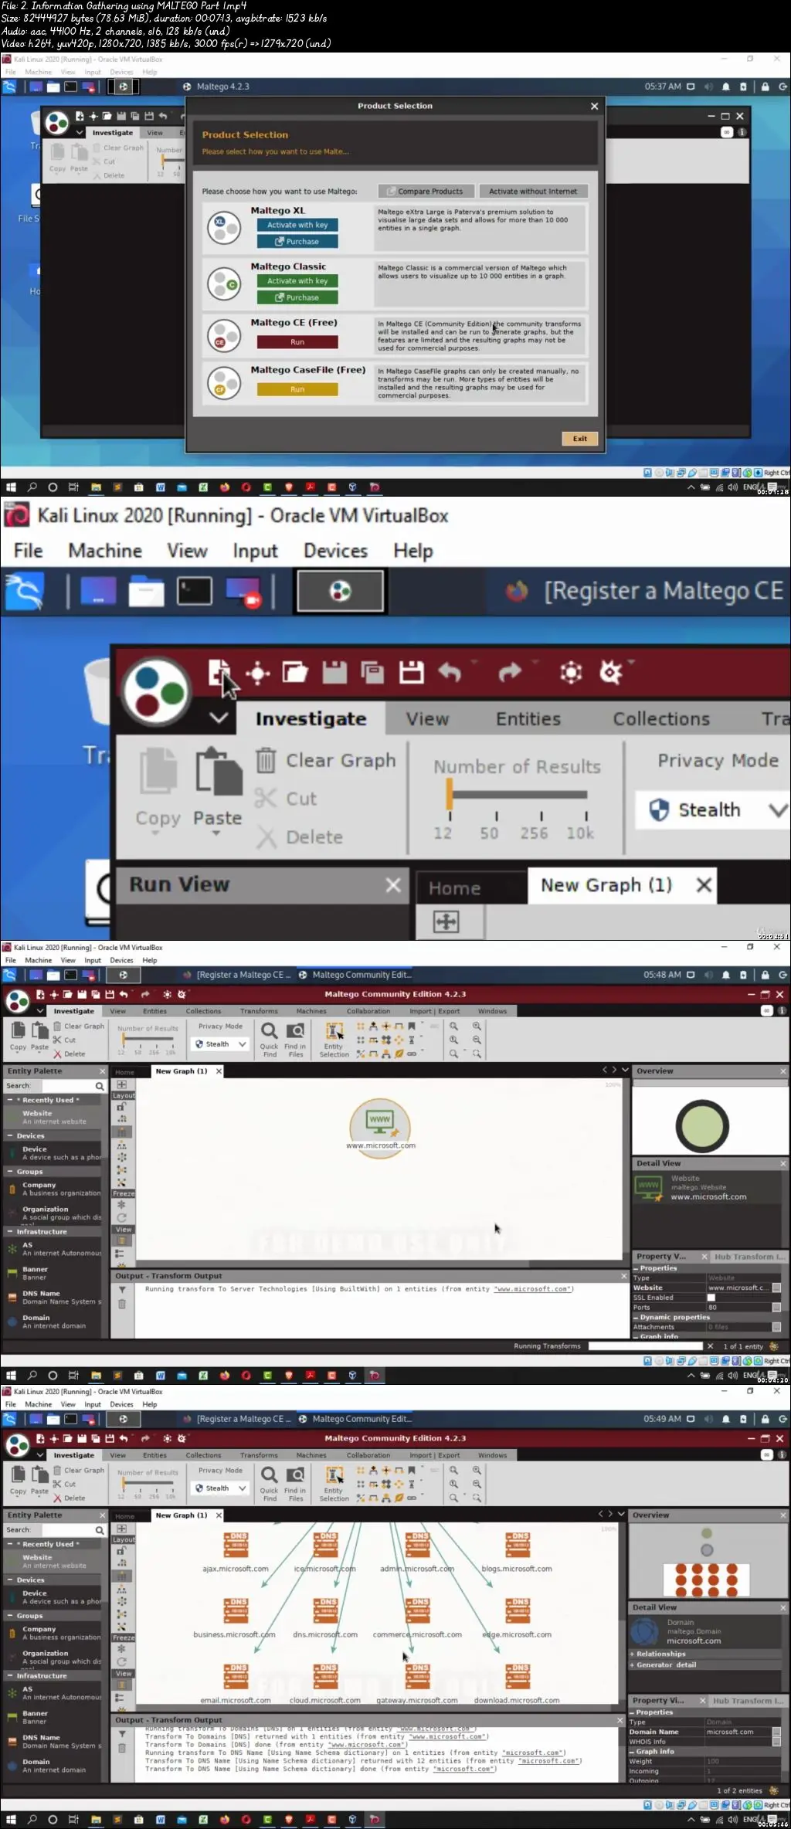The image size is (791, 1829).
Task: Open the Maltego application logo menu in enlarged view
Action: (x=158, y=691)
